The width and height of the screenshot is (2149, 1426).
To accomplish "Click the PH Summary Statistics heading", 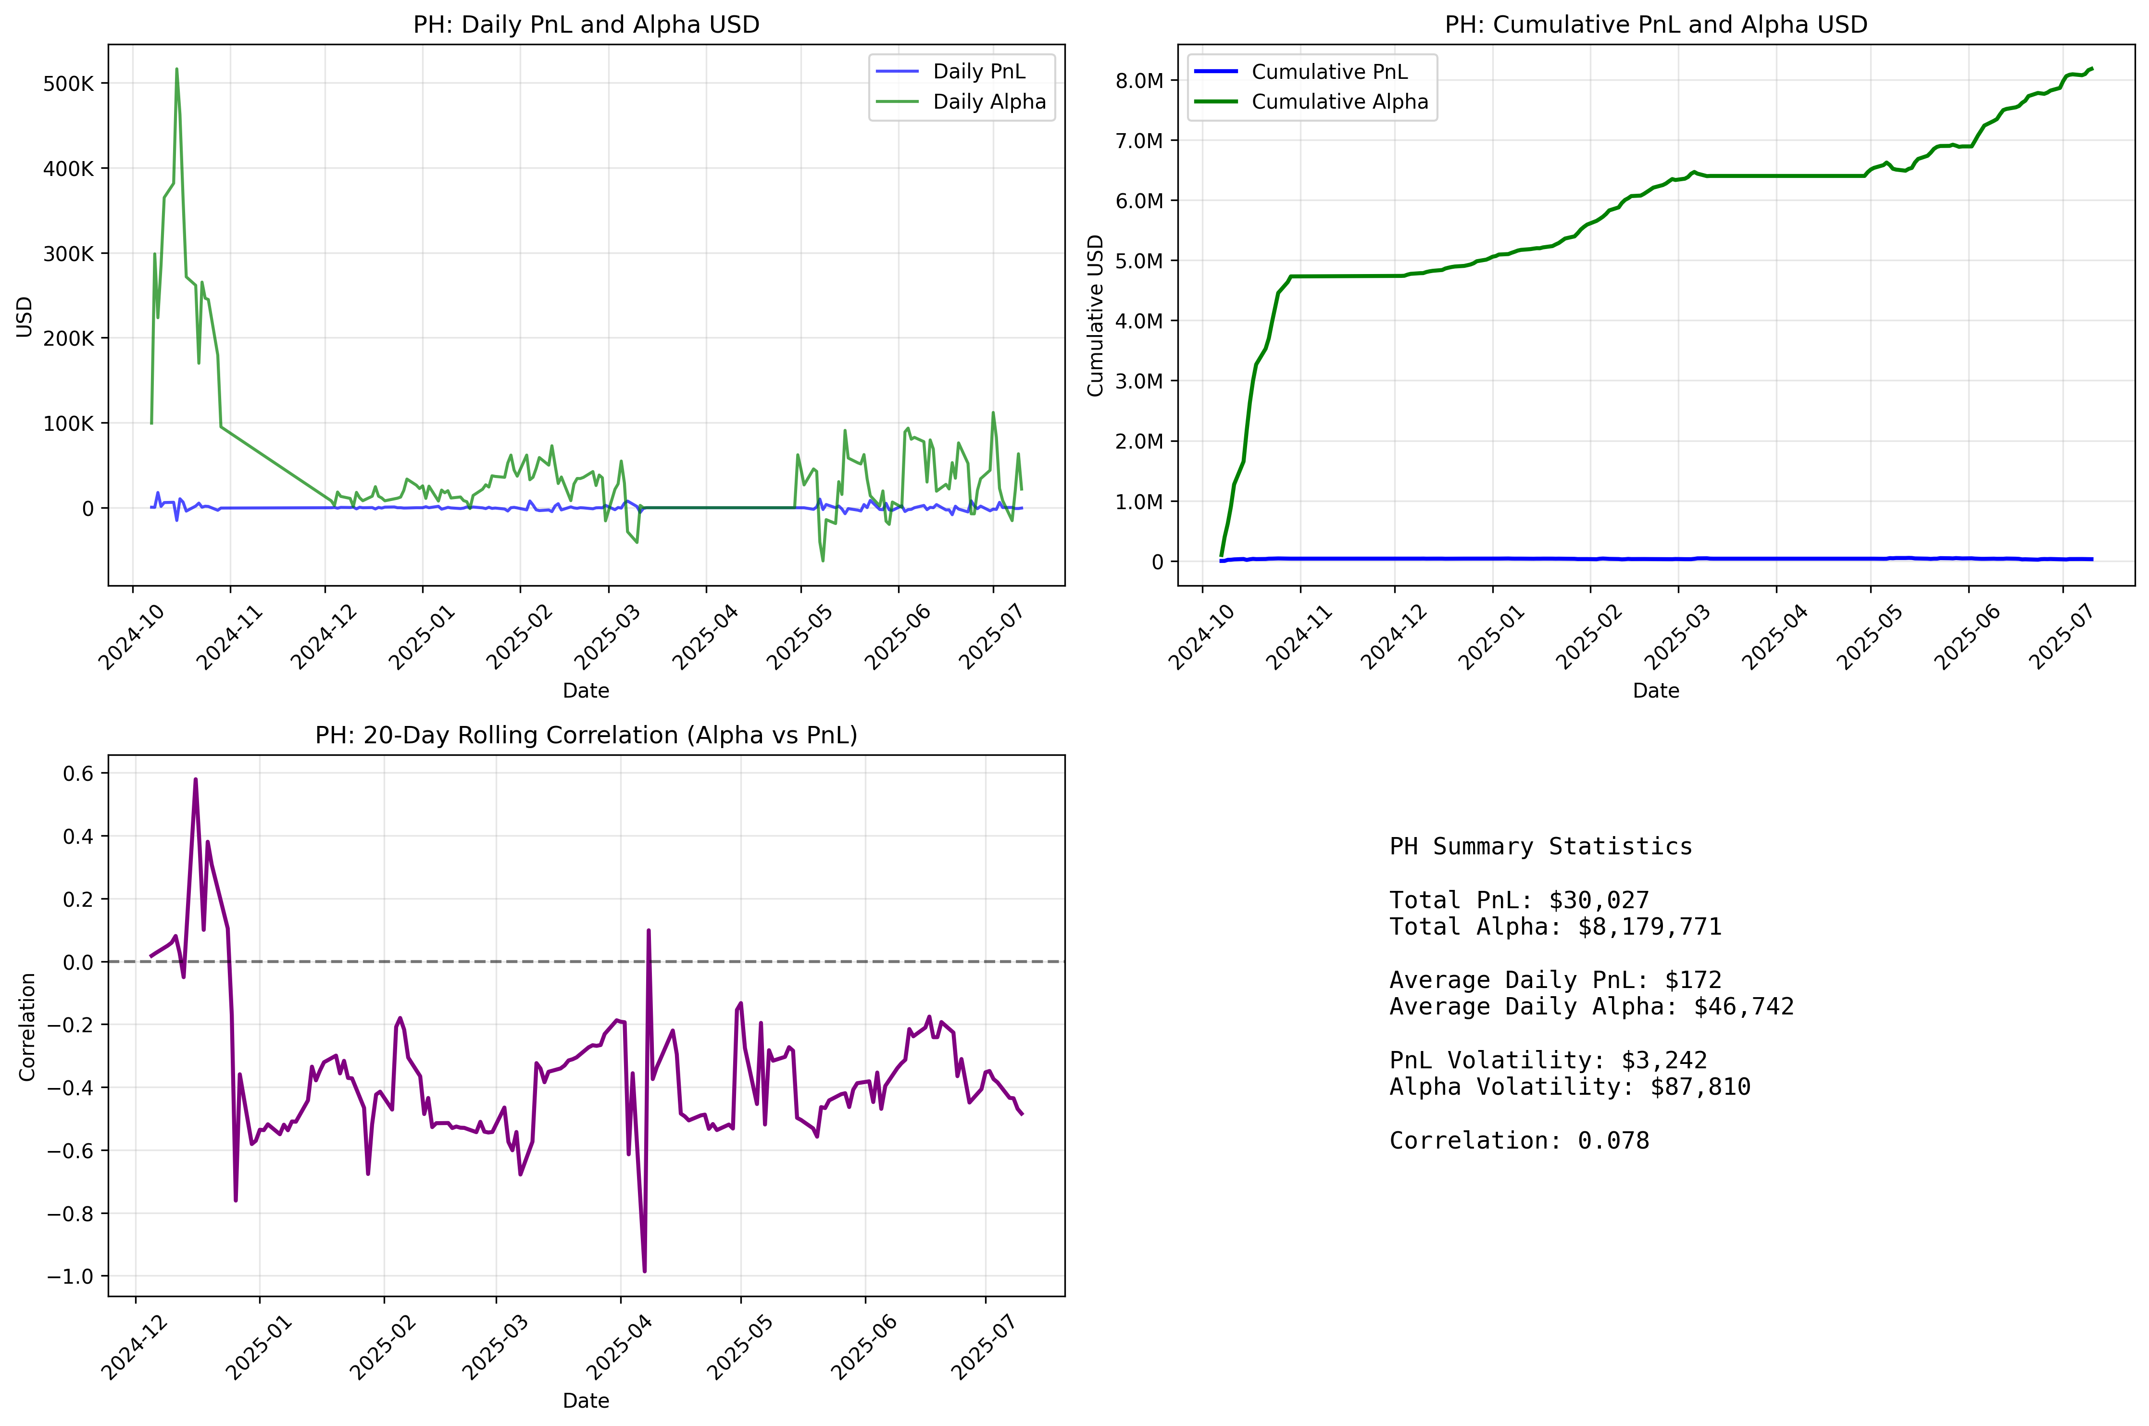I will click(1540, 847).
